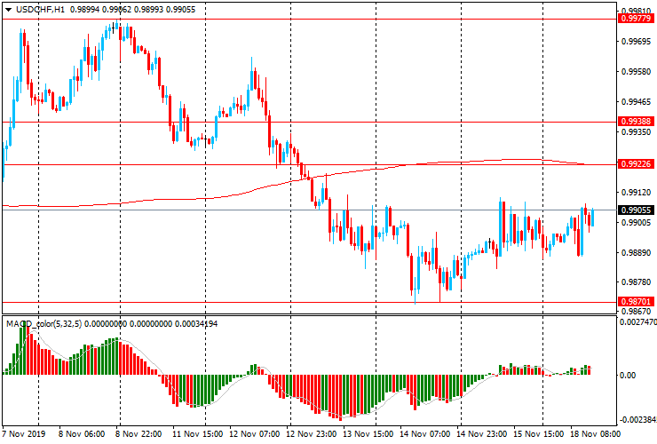Click the 0.99695 price scale value
The height and width of the screenshot is (444, 657).
[636, 41]
